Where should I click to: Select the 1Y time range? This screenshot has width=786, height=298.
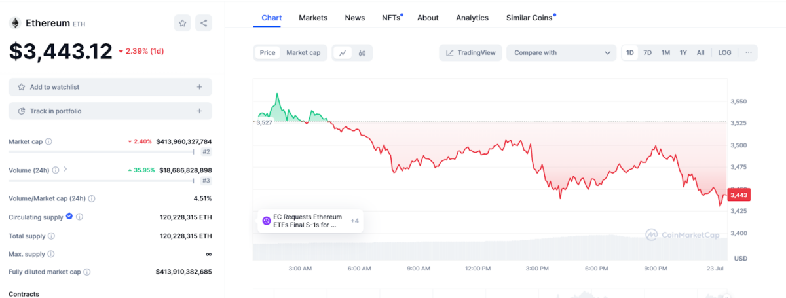[683, 52]
